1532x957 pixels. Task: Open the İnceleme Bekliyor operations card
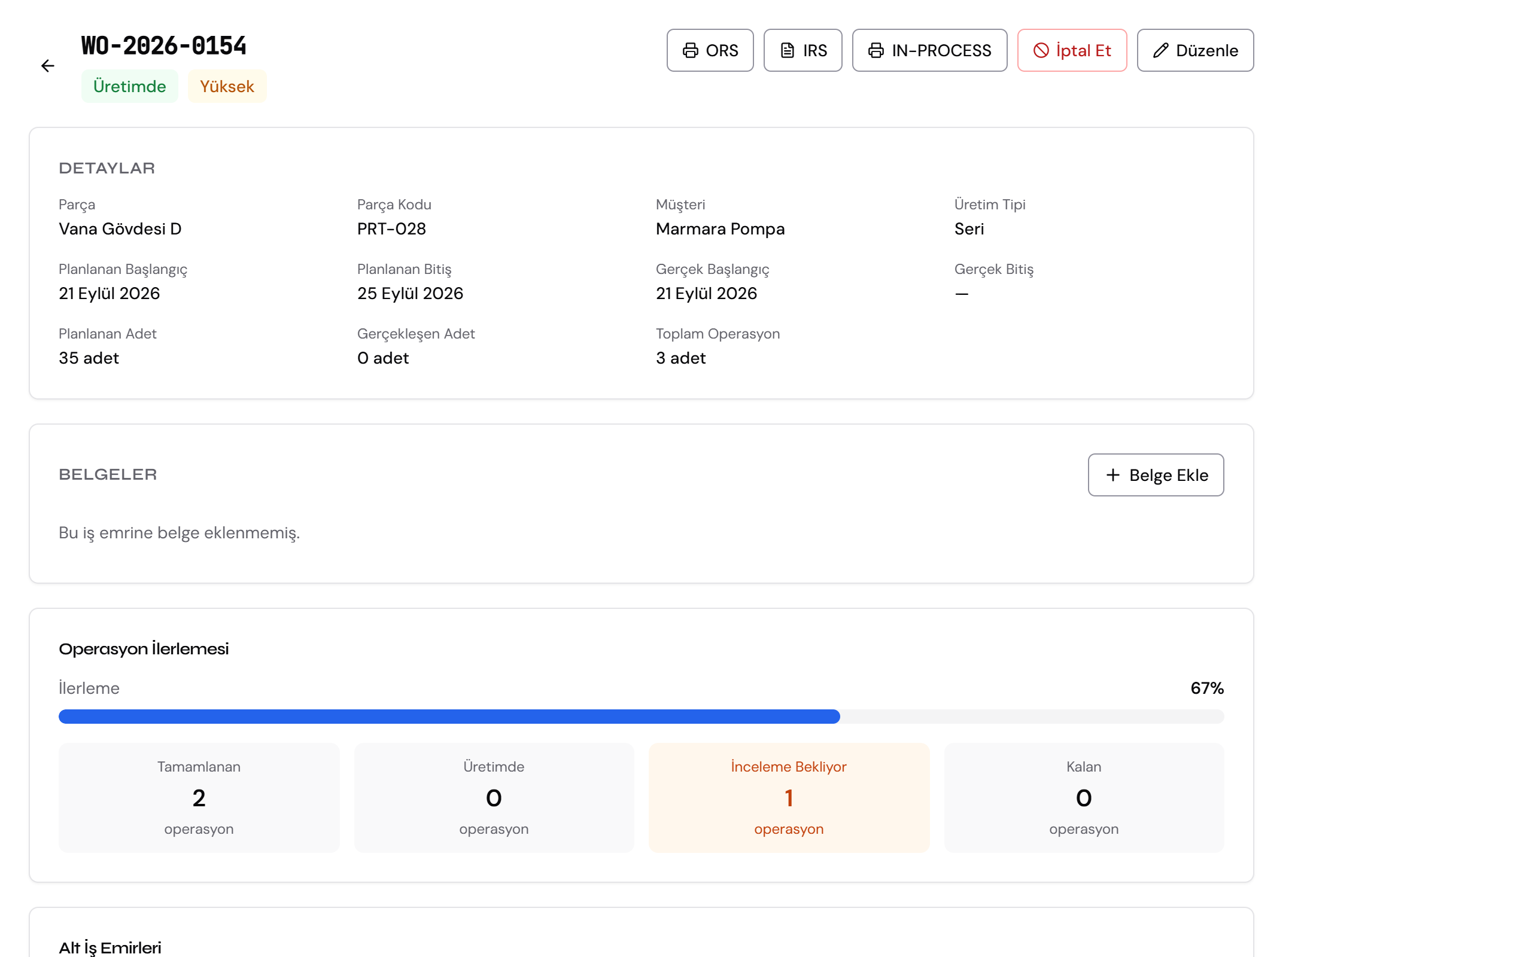[789, 797]
